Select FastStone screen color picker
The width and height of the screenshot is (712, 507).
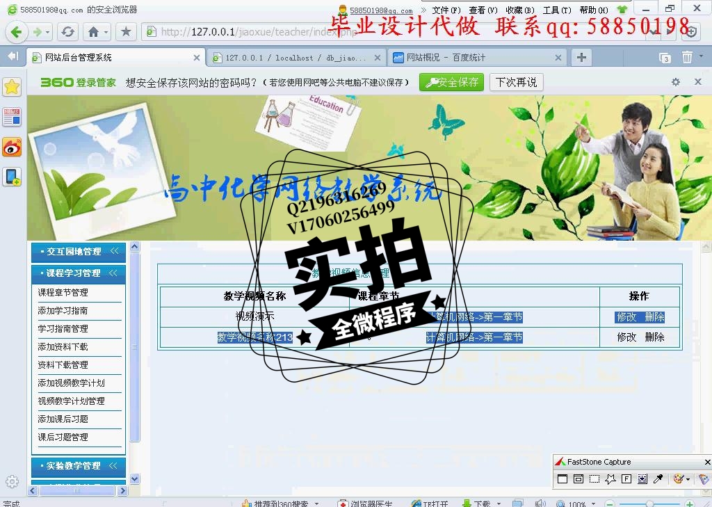pyautogui.click(x=658, y=478)
